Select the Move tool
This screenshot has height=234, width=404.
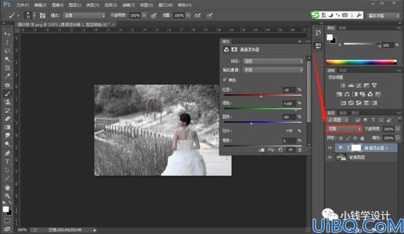pyautogui.click(x=7, y=34)
